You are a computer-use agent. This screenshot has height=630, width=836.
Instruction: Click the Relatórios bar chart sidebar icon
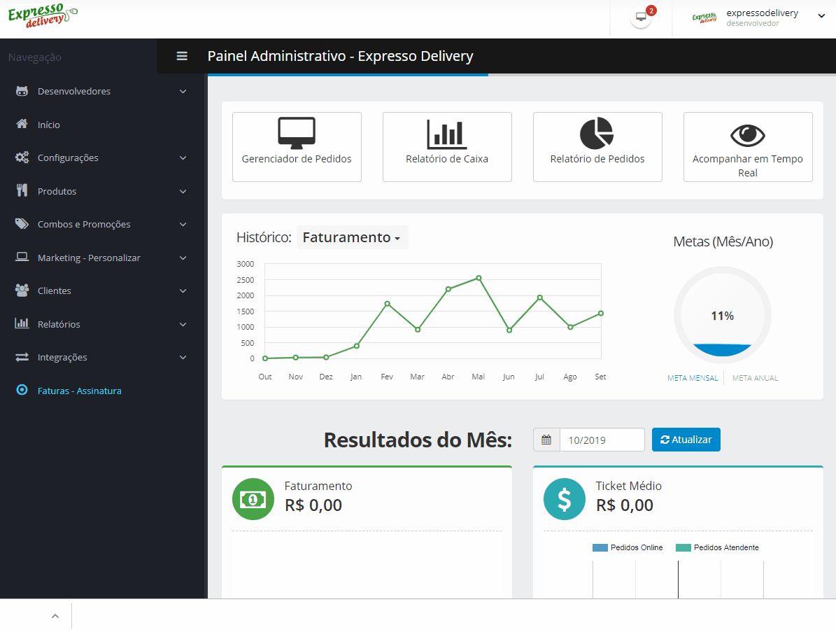pyautogui.click(x=22, y=323)
